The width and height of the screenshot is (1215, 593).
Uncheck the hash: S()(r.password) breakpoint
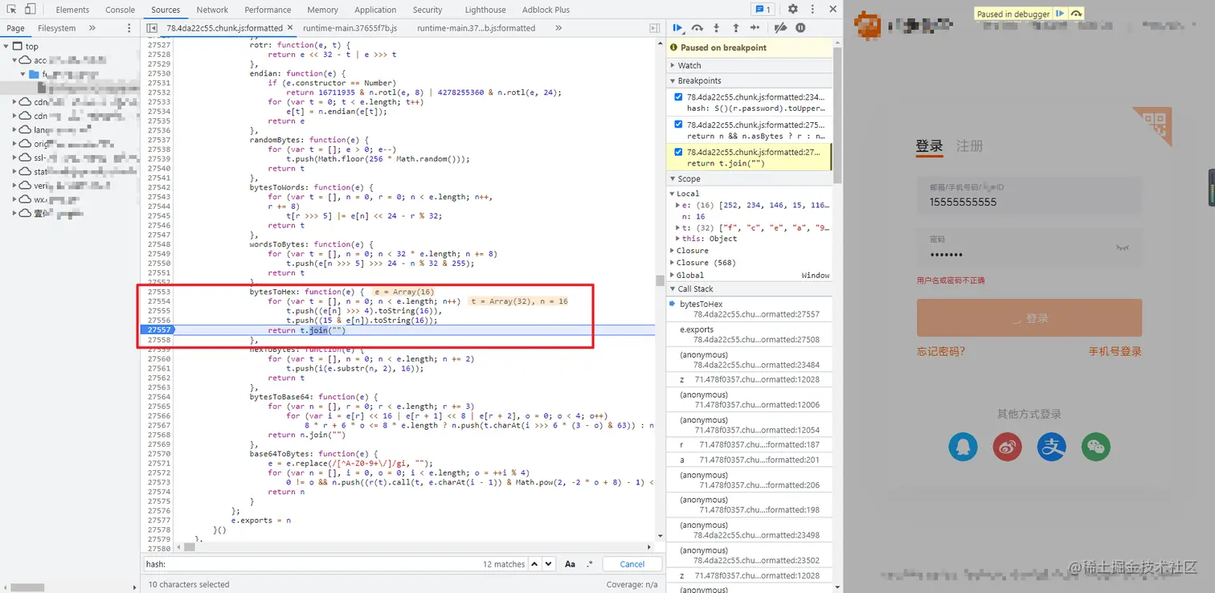(x=678, y=97)
